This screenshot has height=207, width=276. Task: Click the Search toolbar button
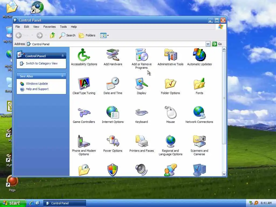(67, 35)
